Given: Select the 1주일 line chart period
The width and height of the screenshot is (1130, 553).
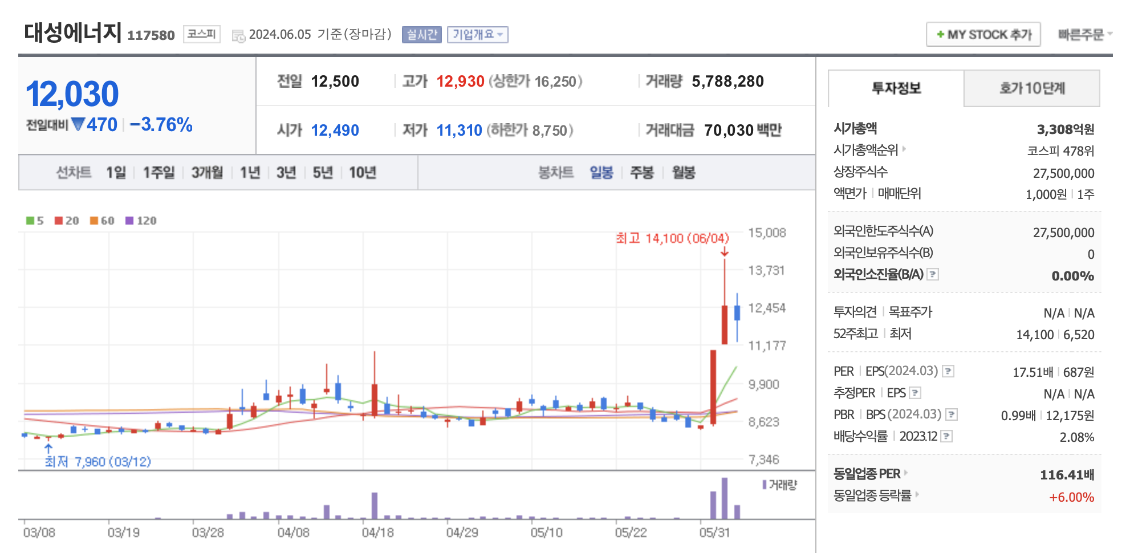Looking at the screenshot, I should point(158,172).
